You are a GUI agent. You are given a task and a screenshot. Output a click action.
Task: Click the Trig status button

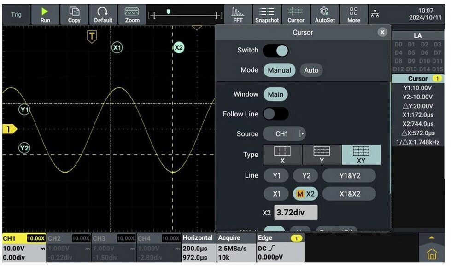pyautogui.click(x=16, y=15)
